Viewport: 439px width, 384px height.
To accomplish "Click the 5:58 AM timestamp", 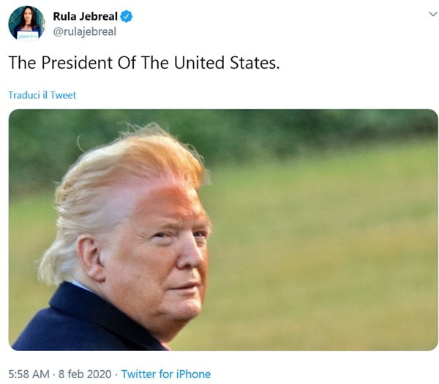I will (x=29, y=374).
